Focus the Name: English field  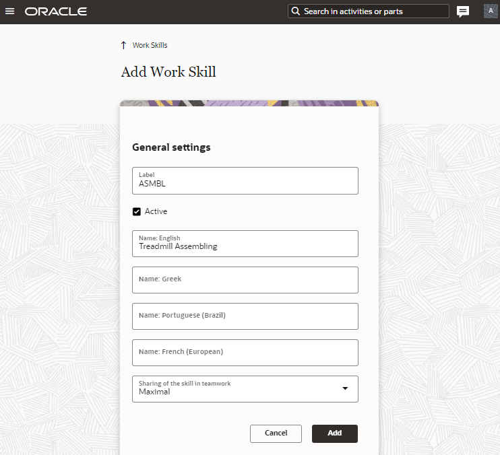tap(245, 244)
